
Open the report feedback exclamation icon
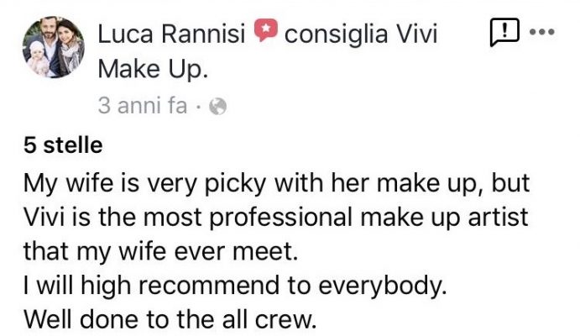502,34
